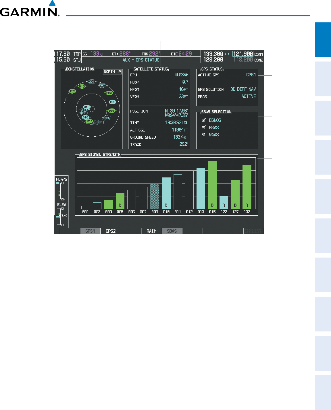The width and height of the screenshot is (331, 410).
Task: Click the NORTH UP orientation label
Action: [x=112, y=72]
